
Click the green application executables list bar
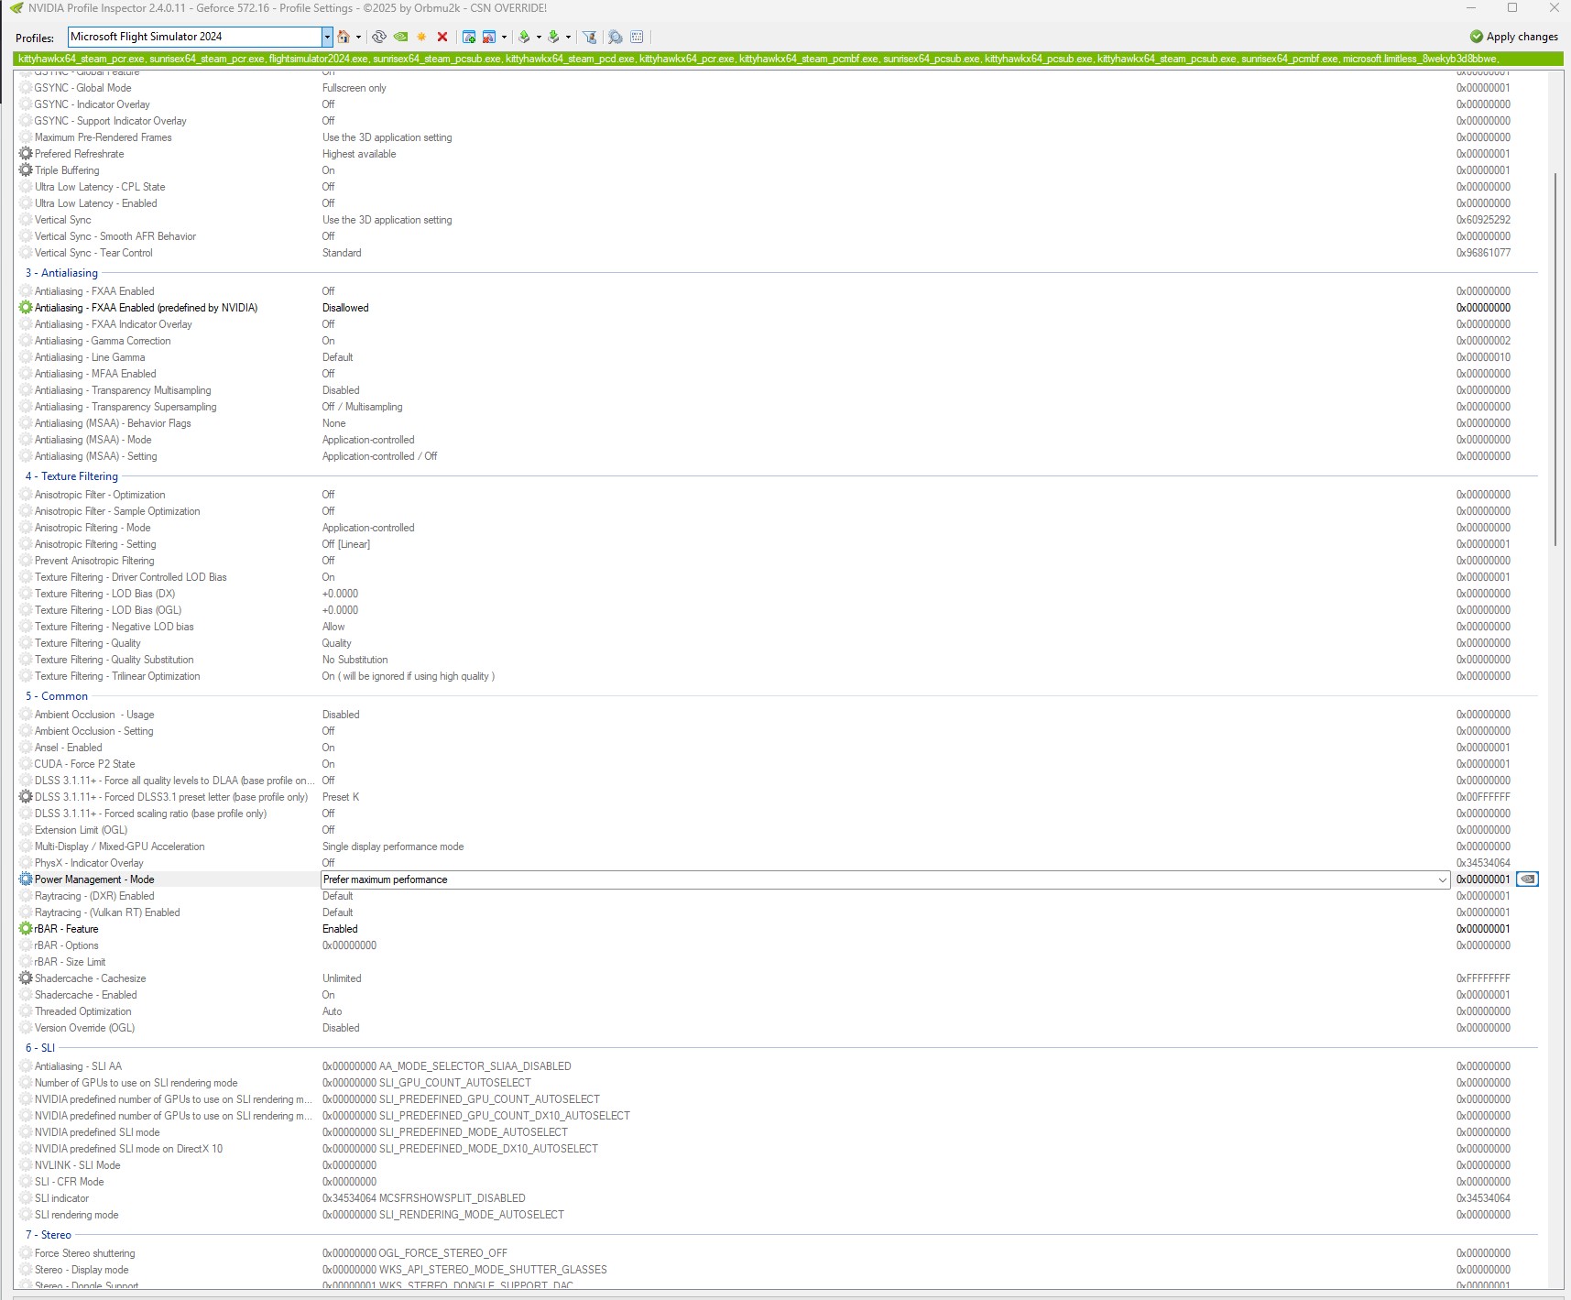click(x=788, y=59)
